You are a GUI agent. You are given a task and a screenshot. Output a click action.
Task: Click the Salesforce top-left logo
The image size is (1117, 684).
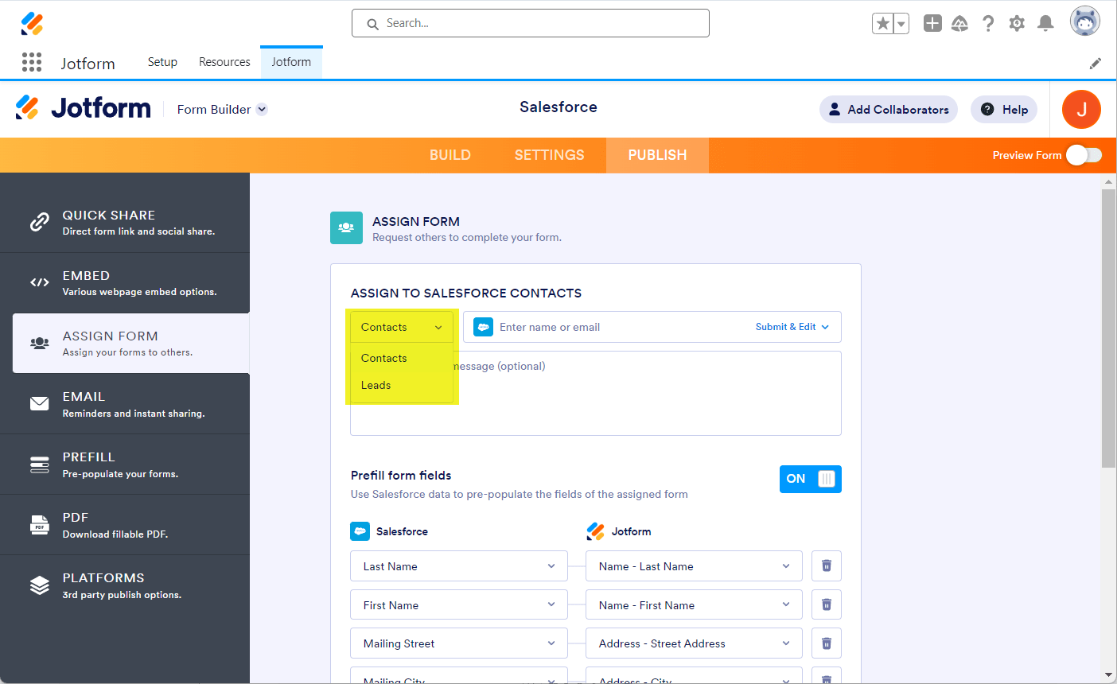click(32, 23)
